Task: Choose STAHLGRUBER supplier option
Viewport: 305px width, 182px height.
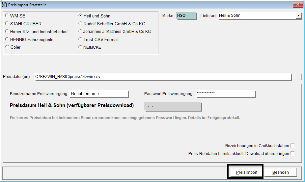Action: tap(7, 23)
